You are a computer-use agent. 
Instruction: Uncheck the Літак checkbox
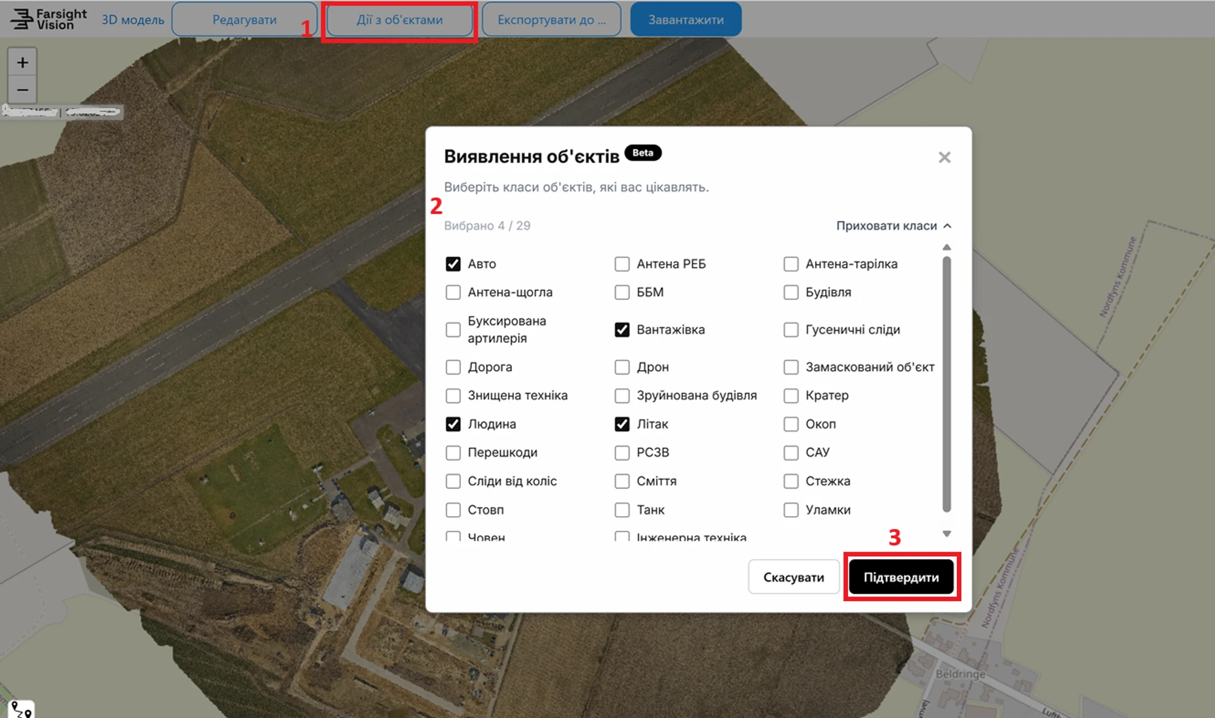(622, 424)
